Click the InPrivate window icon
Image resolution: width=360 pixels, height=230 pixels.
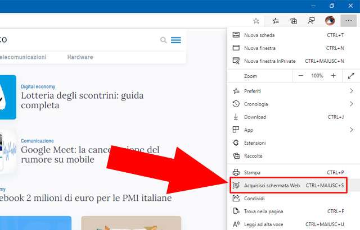[236, 61]
